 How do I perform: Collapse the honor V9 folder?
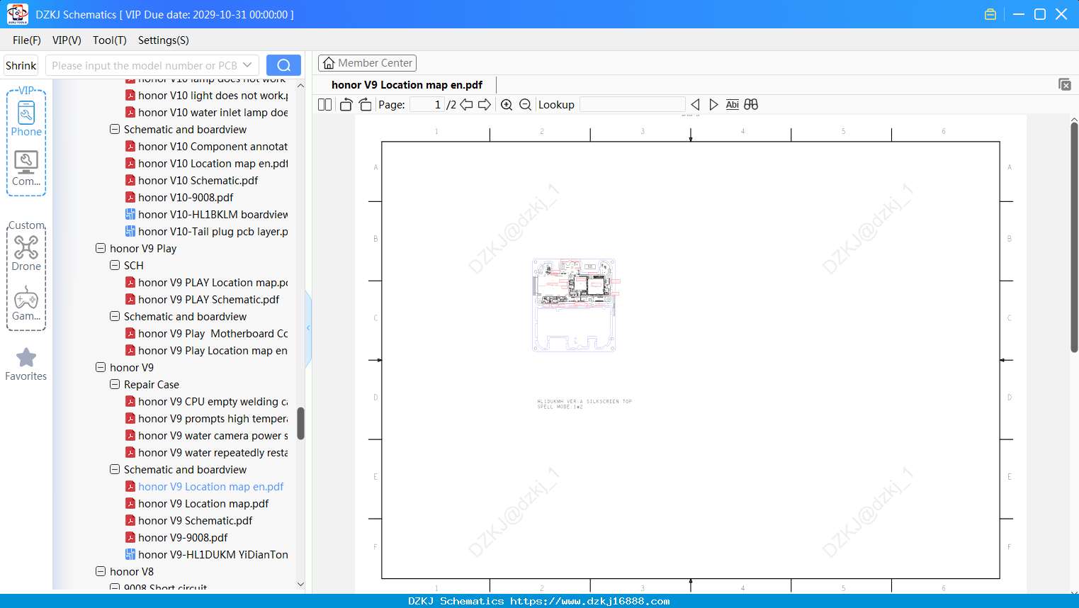[101, 368]
